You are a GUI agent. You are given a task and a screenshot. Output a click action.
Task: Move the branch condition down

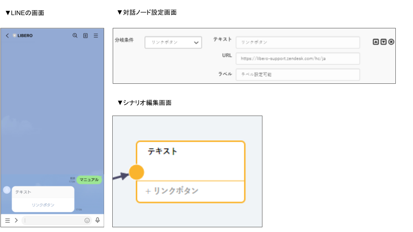coord(383,42)
